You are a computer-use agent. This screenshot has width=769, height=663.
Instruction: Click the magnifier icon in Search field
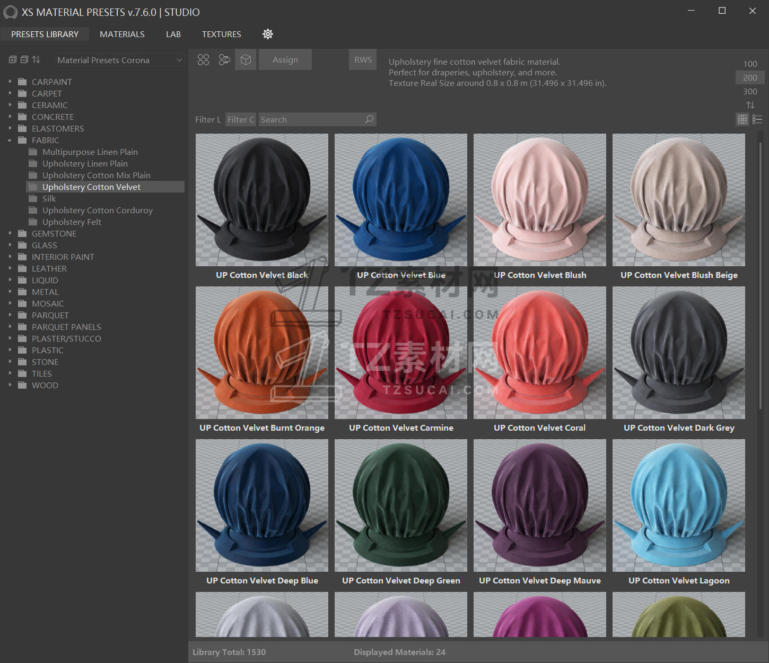tap(369, 119)
